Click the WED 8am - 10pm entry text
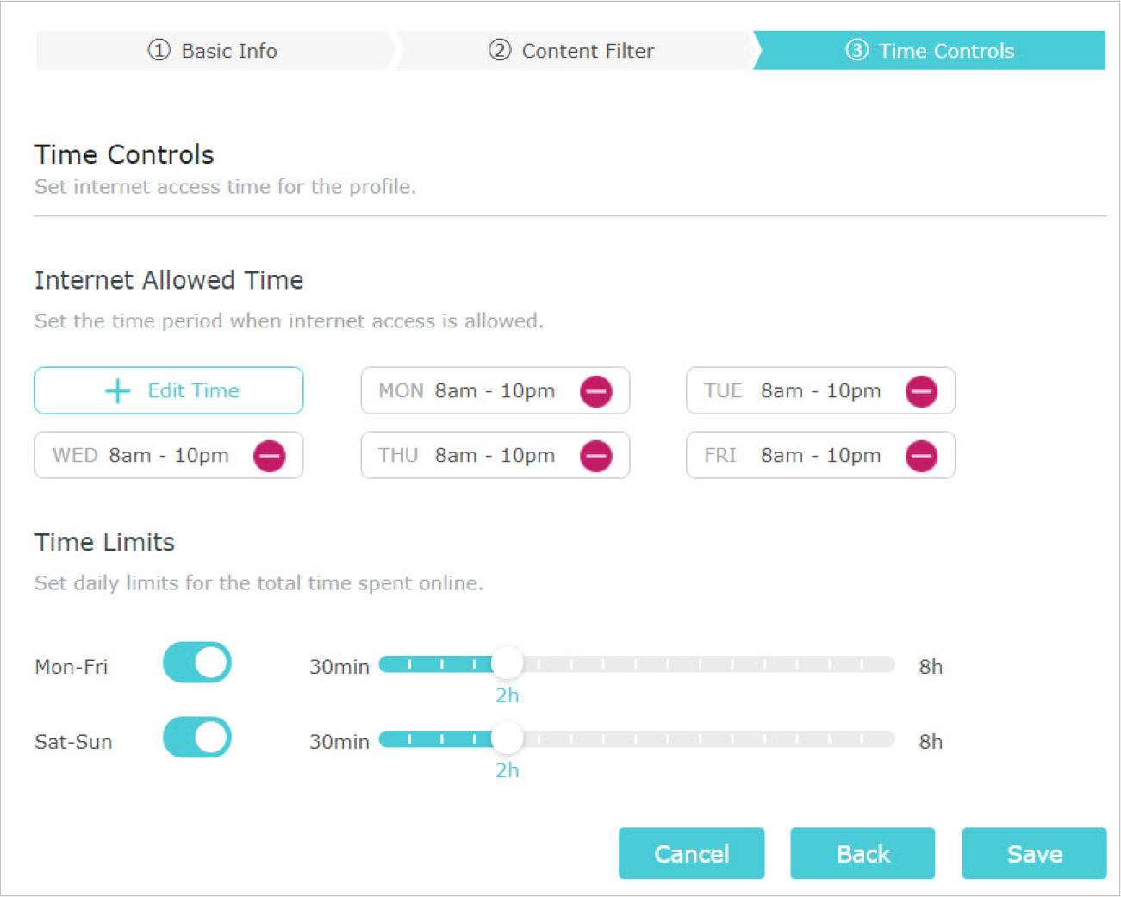 [x=140, y=456]
